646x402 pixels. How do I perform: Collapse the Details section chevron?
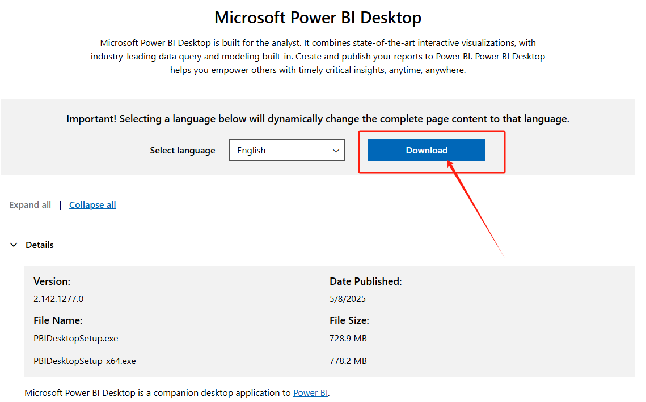(x=14, y=245)
